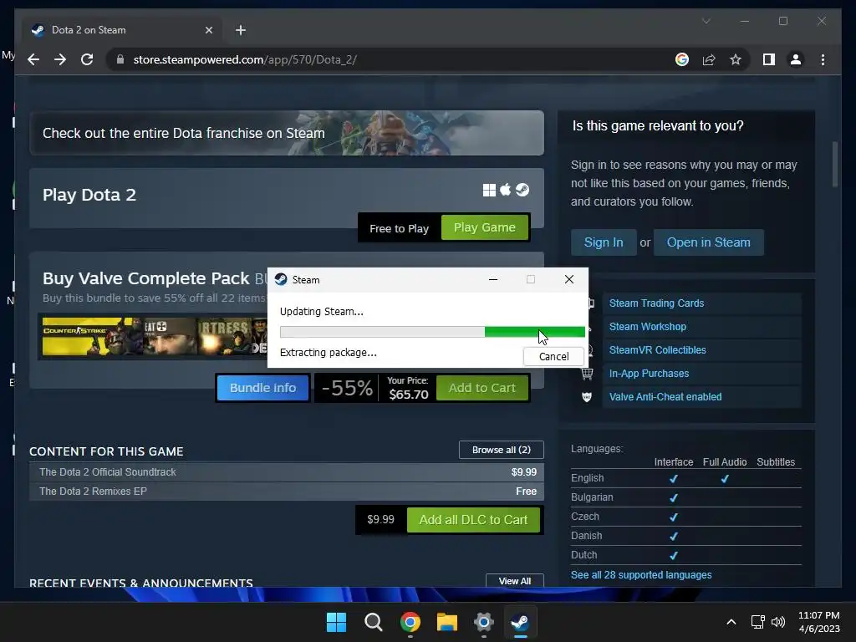Open Settings from the taskbar
The width and height of the screenshot is (856, 642).
click(x=484, y=622)
